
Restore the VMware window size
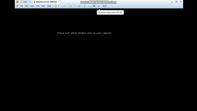click(176, 2)
